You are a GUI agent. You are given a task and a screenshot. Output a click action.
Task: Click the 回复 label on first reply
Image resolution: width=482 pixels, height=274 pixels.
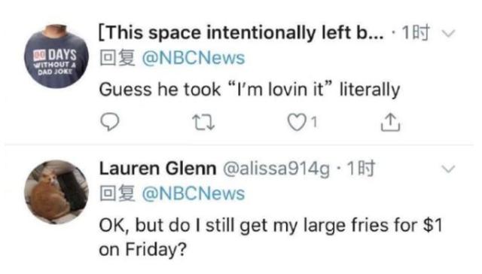point(117,58)
